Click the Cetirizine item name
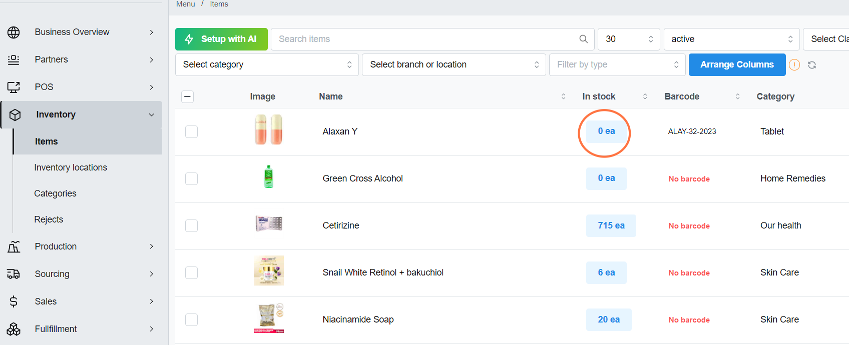 (x=341, y=225)
